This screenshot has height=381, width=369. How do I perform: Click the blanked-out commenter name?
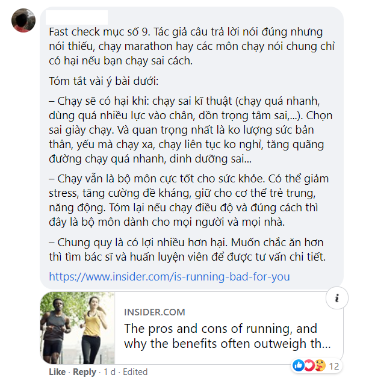(x=77, y=17)
